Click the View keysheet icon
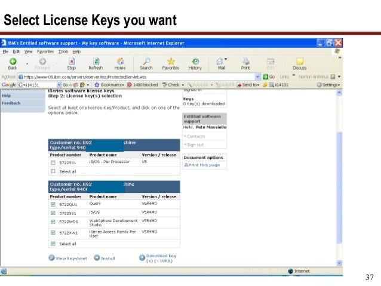381x286 pixels. [x=51, y=257]
